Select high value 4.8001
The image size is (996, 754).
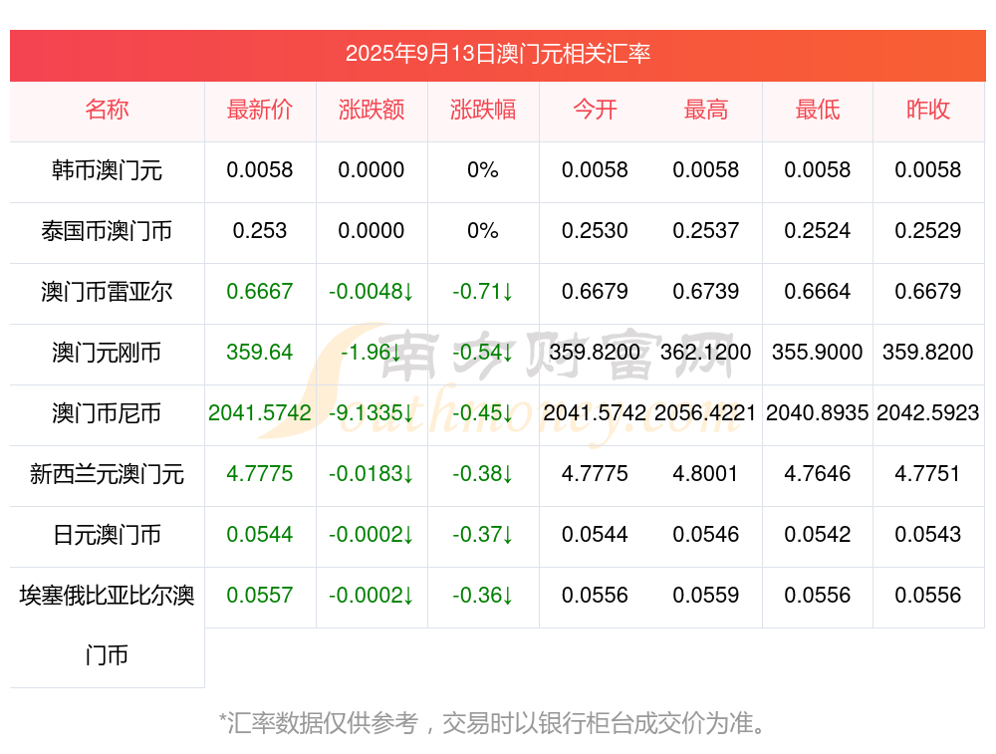tap(706, 474)
